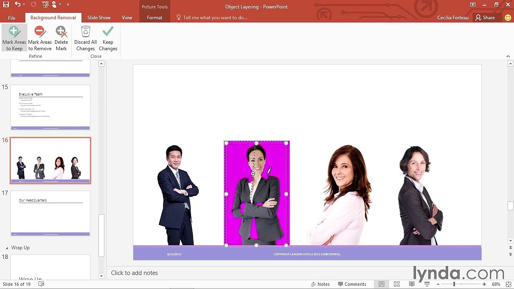
Task: Click the smiley feedback icon
Action: coord(508,18)
